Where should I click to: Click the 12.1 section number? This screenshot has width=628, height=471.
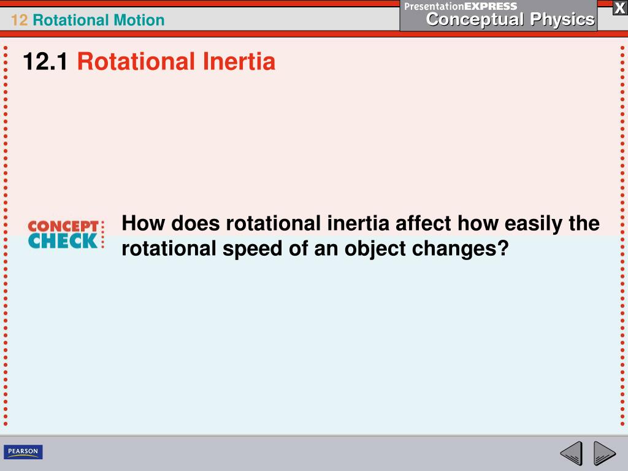[x=45, y=62]
